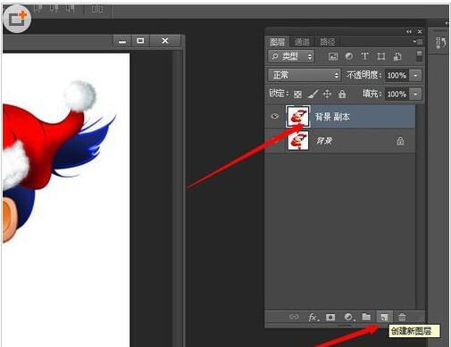Delete layer with trash icon
This screenshot has width=451, height=347.
[402, 317]
